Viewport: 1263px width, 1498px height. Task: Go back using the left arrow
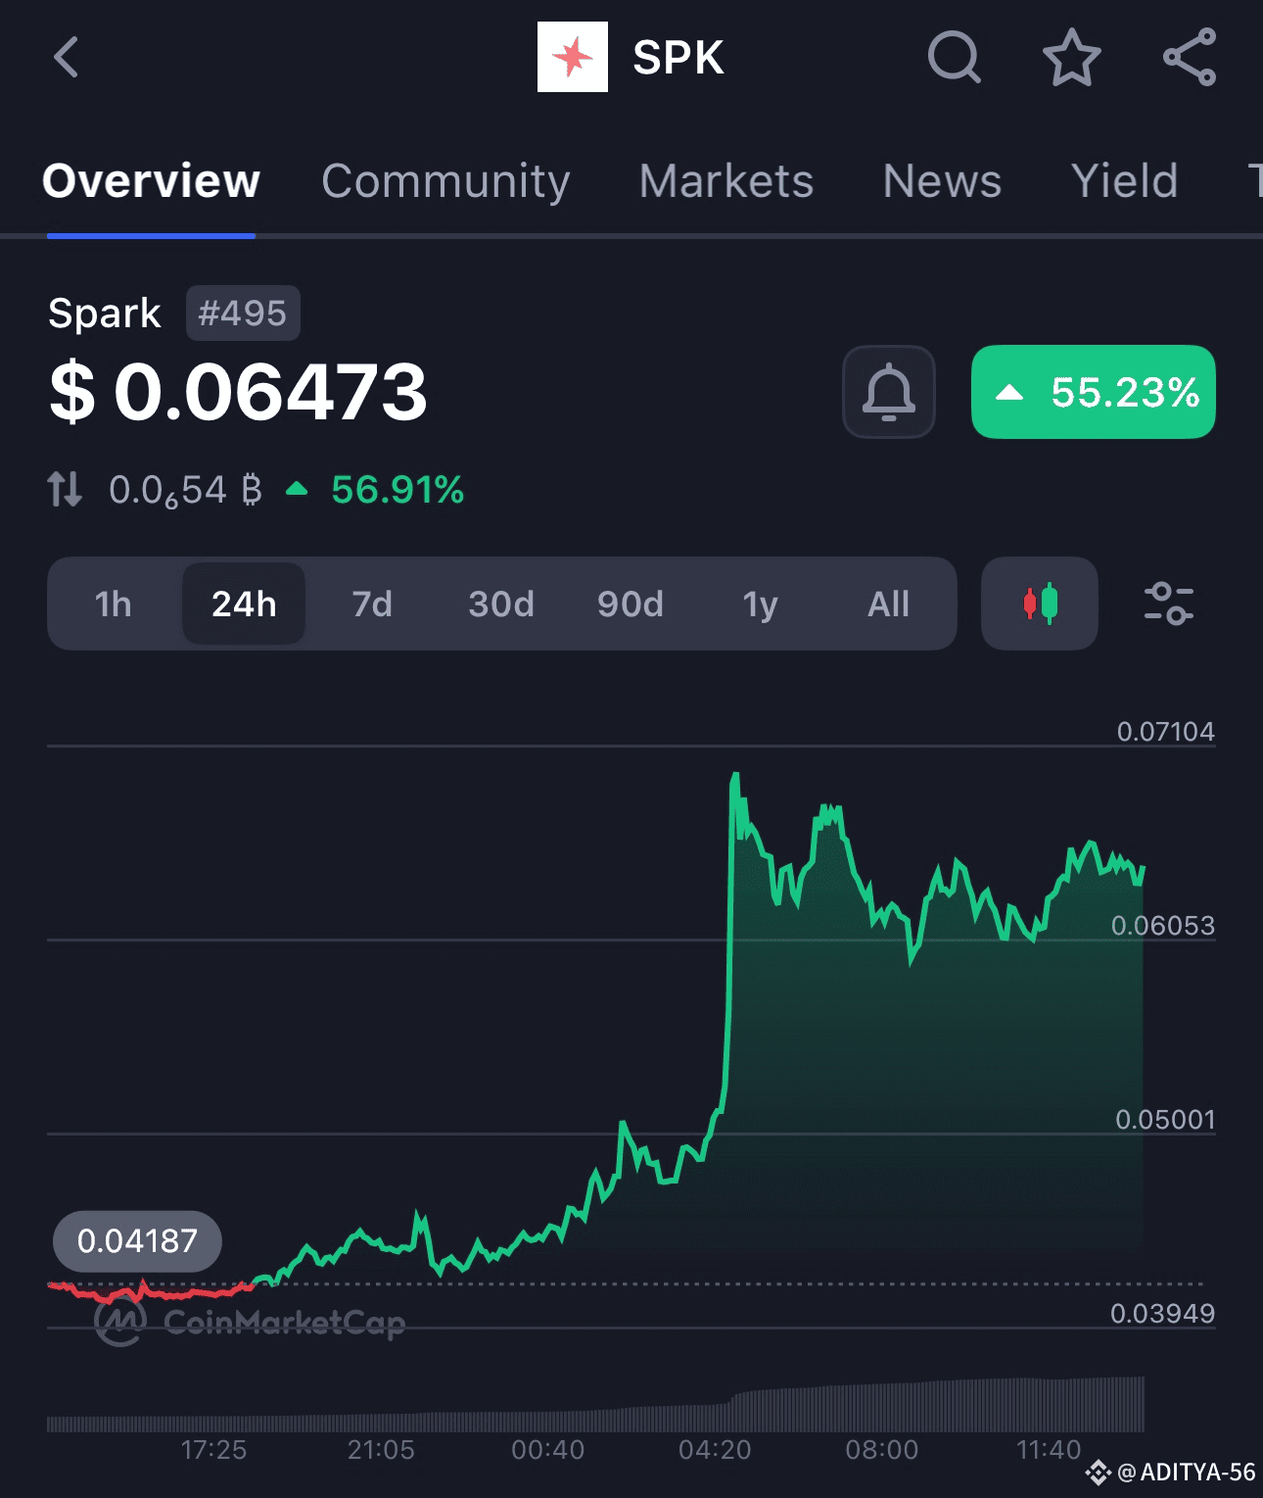(66, 57)
